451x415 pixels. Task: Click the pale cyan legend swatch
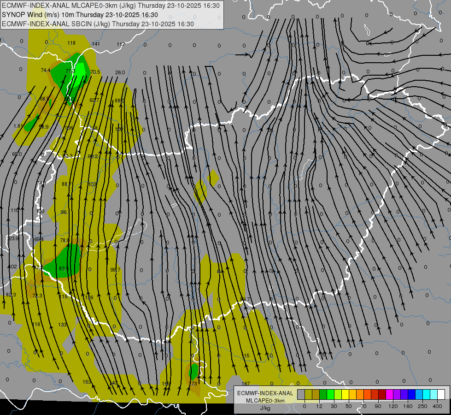pyautogui.click(x=434, y=394)
